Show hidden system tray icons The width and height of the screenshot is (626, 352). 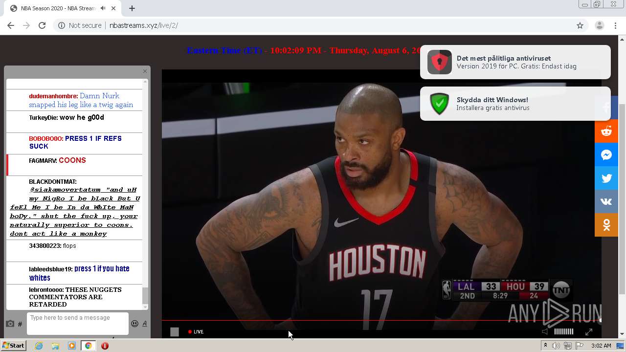pos(546,346)
